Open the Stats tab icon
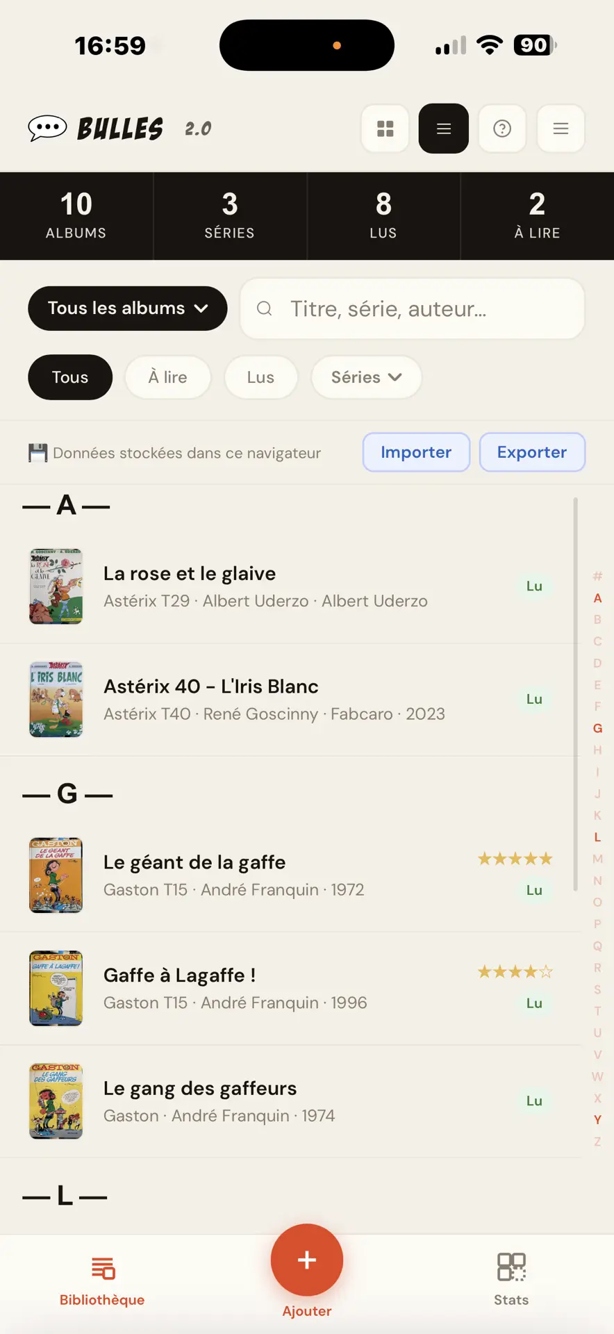614x1334 pixels. point(511,1267)
